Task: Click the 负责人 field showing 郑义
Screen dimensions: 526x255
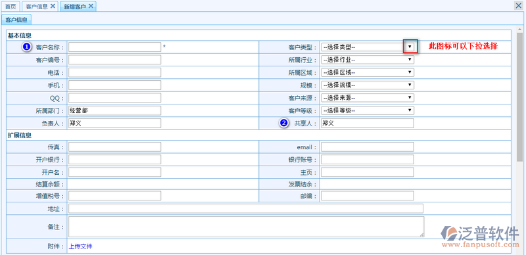Action: (114, 123)
